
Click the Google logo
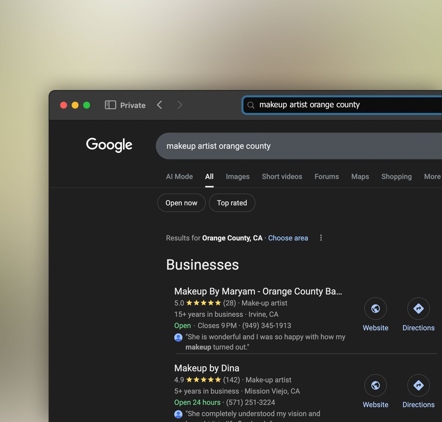109,145
